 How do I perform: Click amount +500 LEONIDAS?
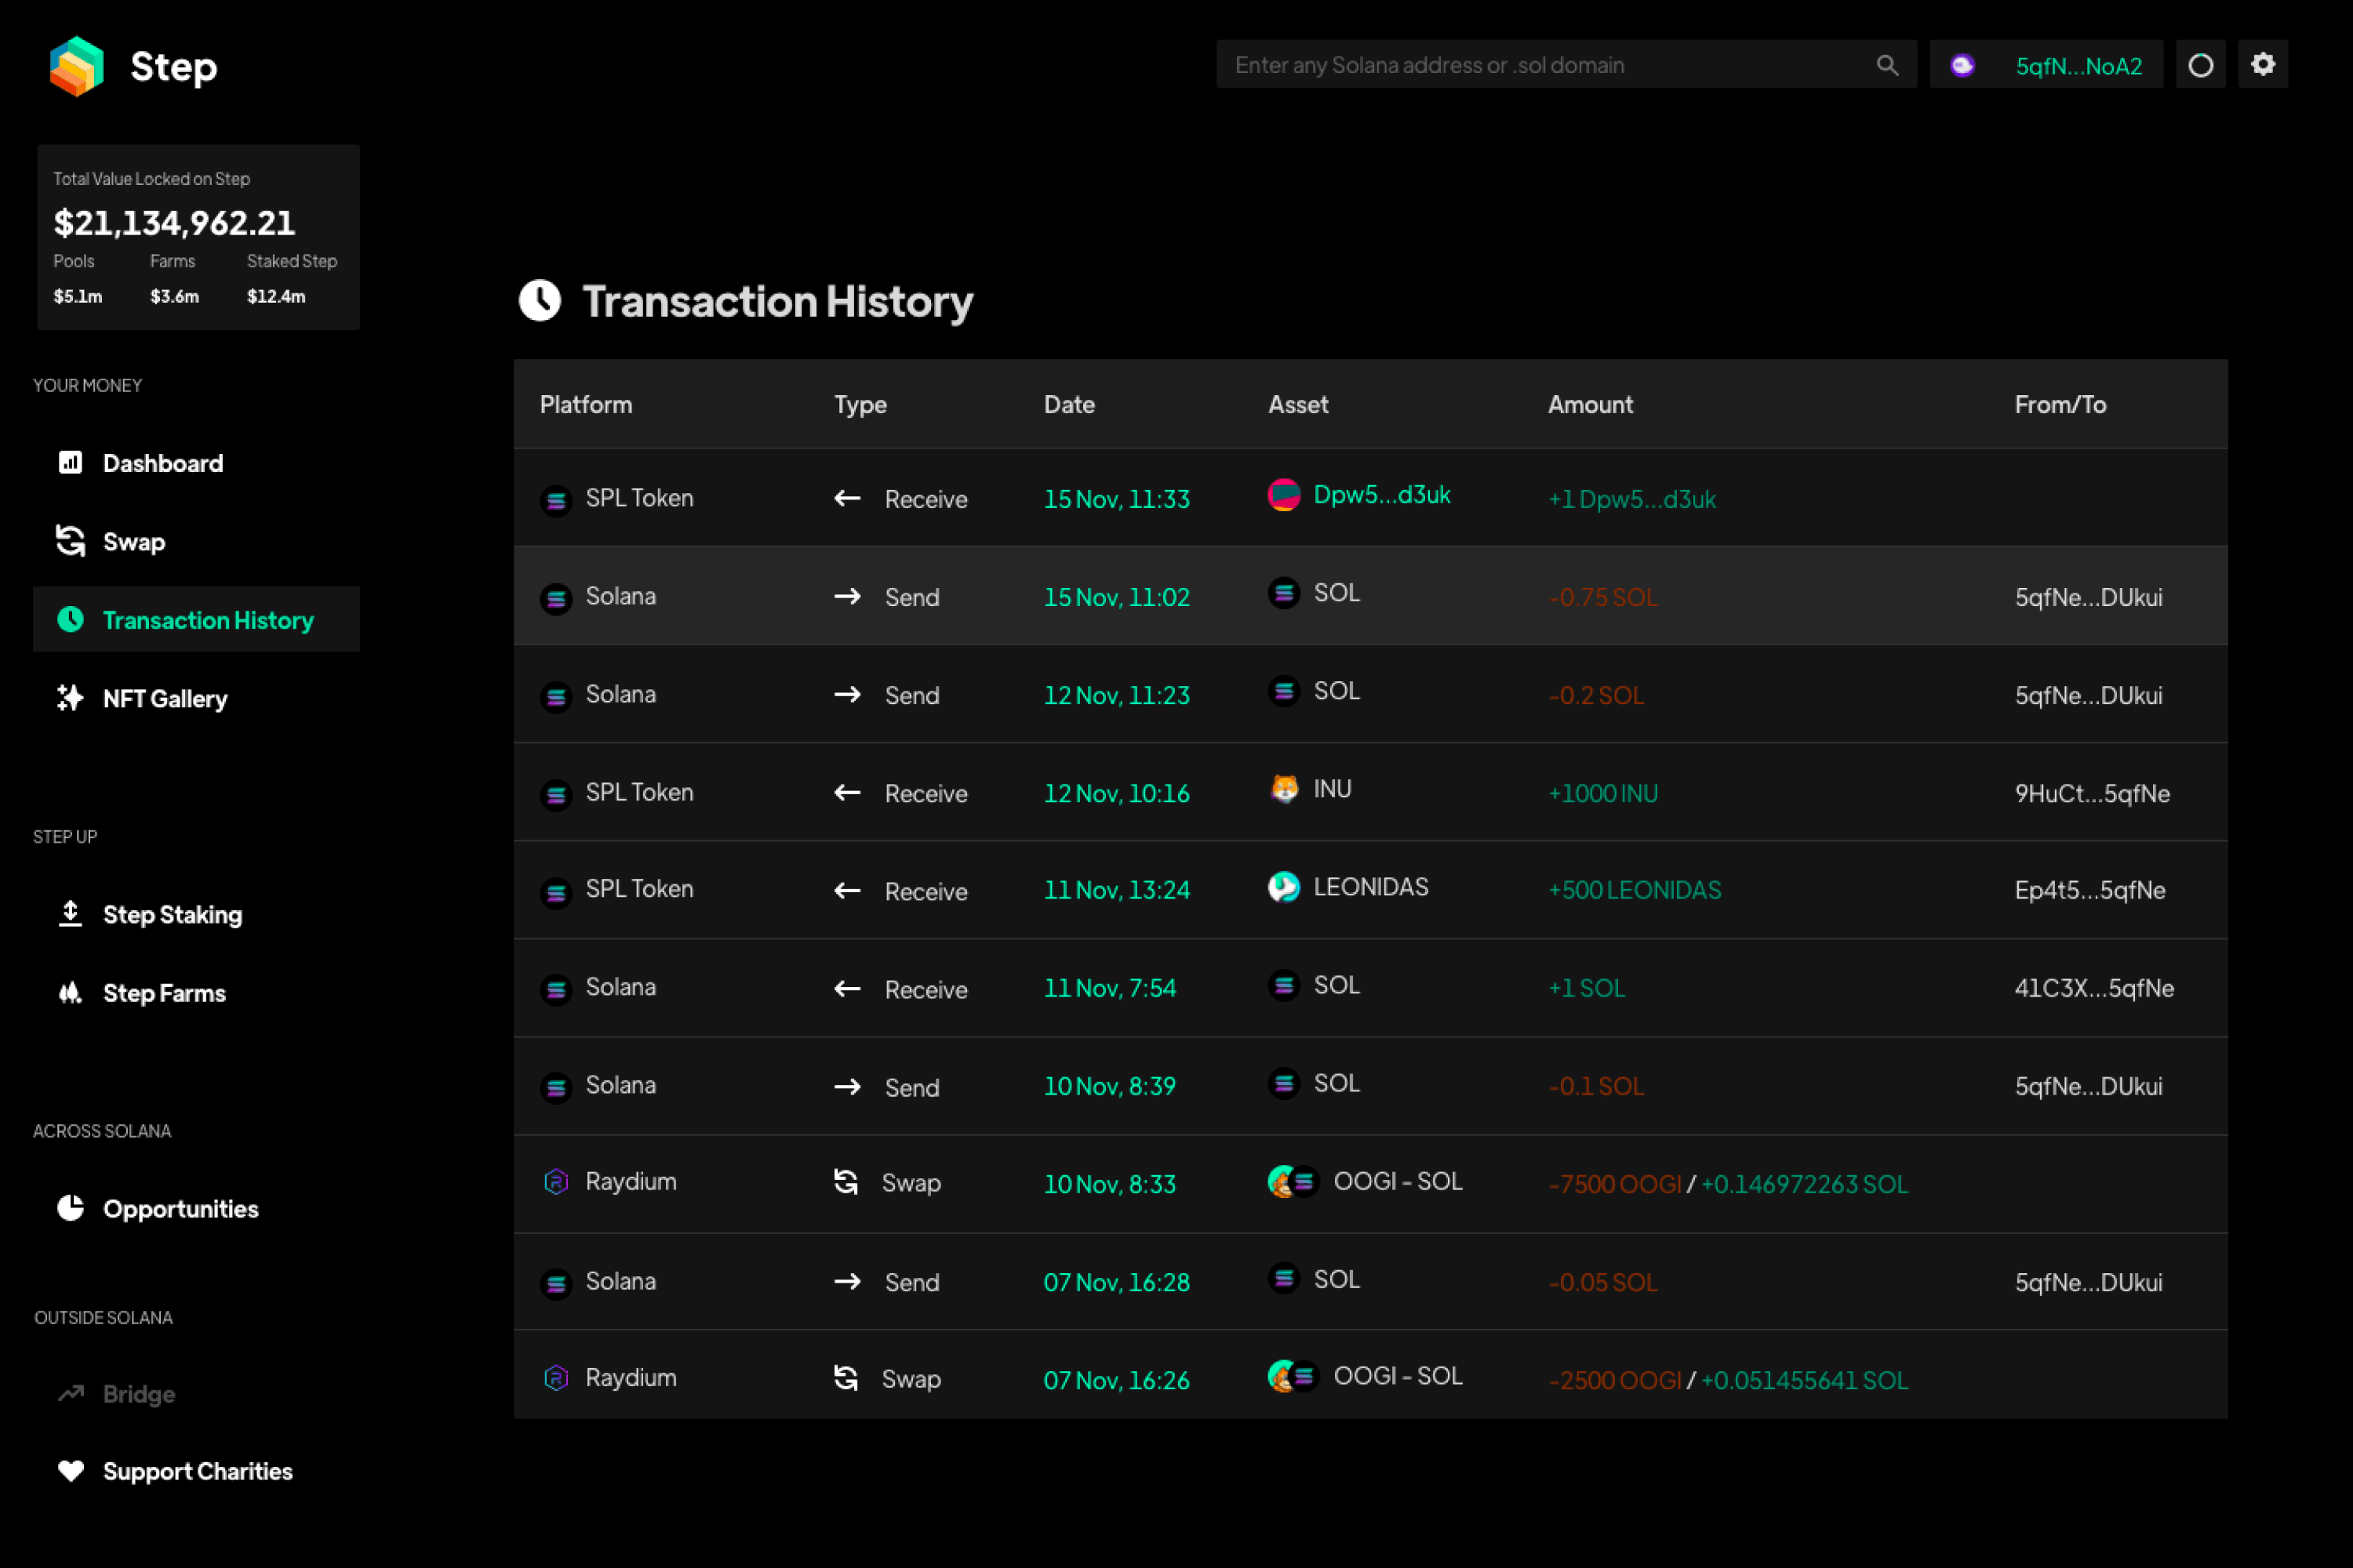[1635, 890]
